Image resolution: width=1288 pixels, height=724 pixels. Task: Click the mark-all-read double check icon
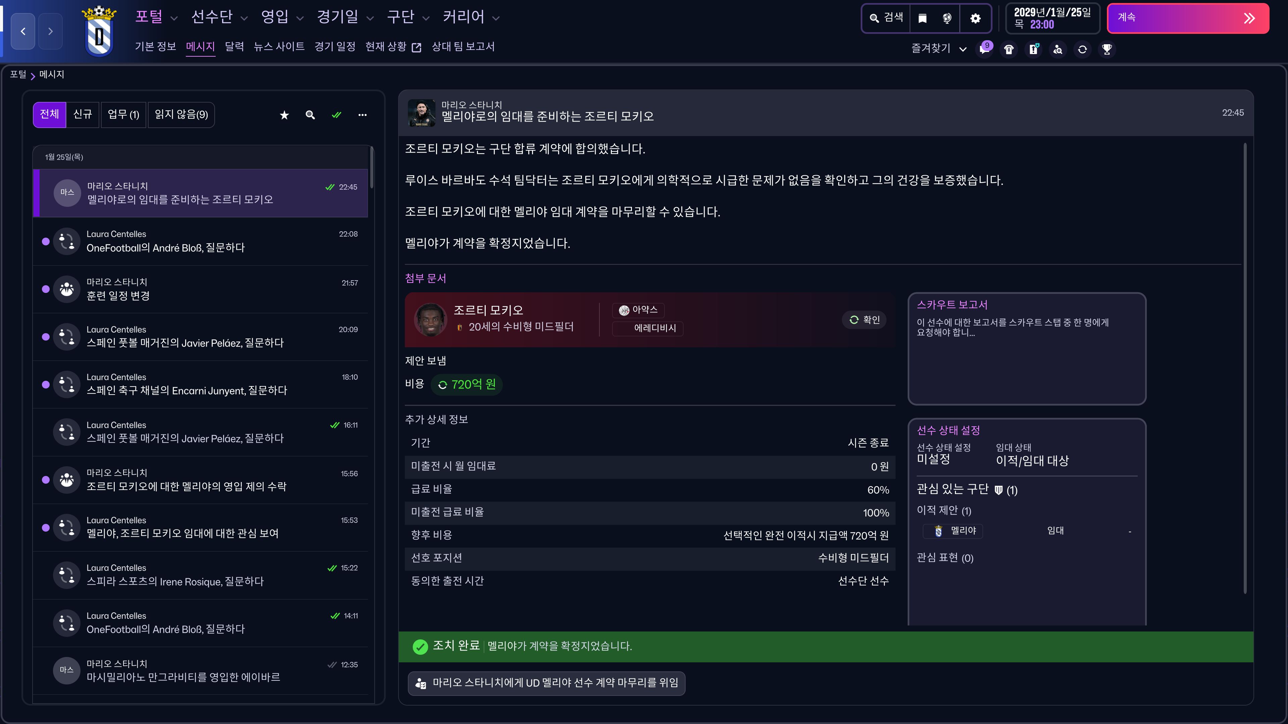(x=336, y=115)
